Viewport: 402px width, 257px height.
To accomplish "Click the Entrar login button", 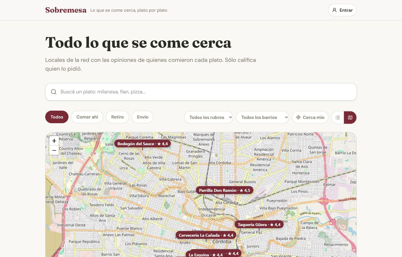I will [342, 10].
